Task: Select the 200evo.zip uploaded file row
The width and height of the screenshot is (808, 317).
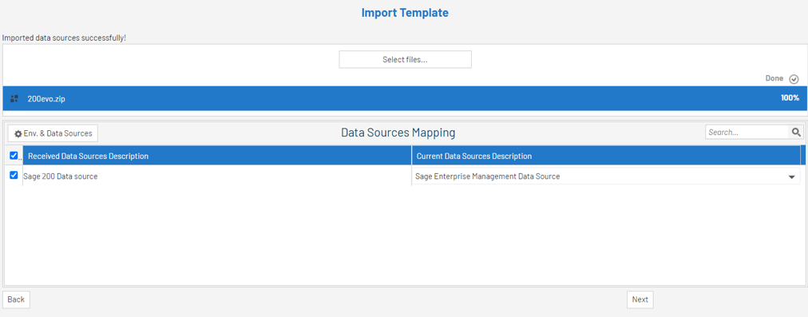Action: 405,98
